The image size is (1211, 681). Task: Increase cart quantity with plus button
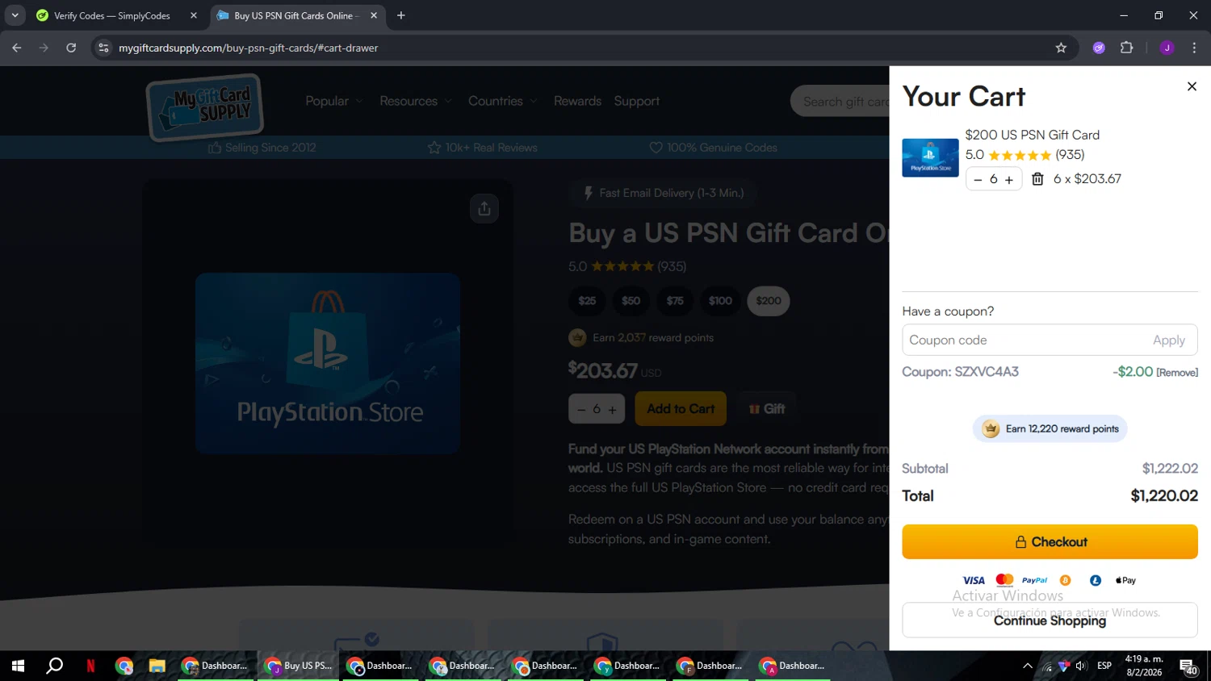coord(1008,179)
